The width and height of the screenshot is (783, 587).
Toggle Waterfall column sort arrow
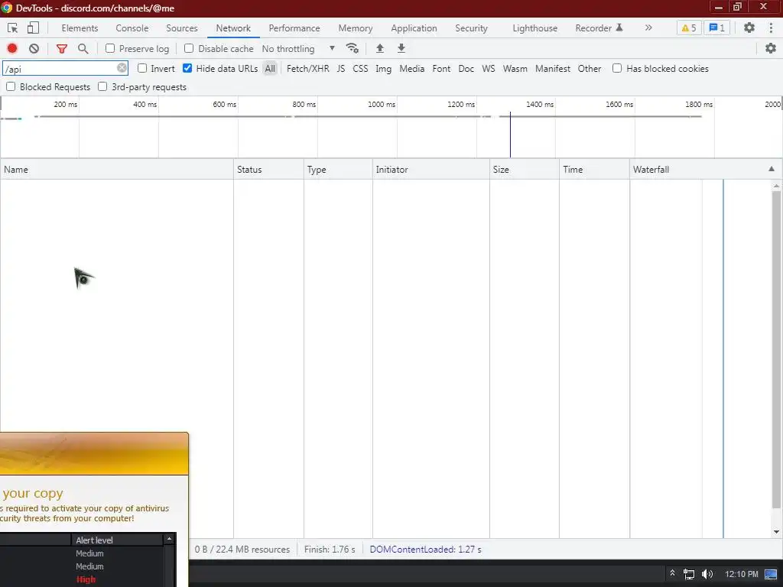[x=772, y=169]
